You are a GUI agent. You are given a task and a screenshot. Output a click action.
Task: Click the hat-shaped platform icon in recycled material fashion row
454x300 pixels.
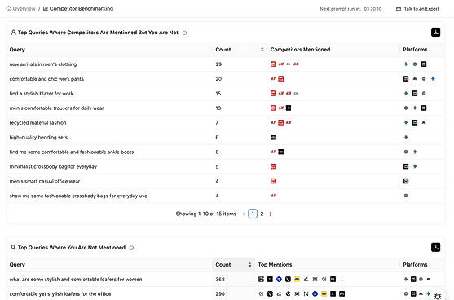[424, 123]
